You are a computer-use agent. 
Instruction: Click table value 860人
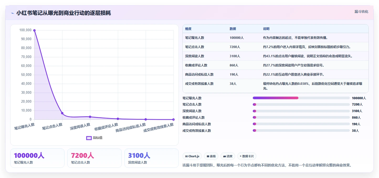click(234, 65)
